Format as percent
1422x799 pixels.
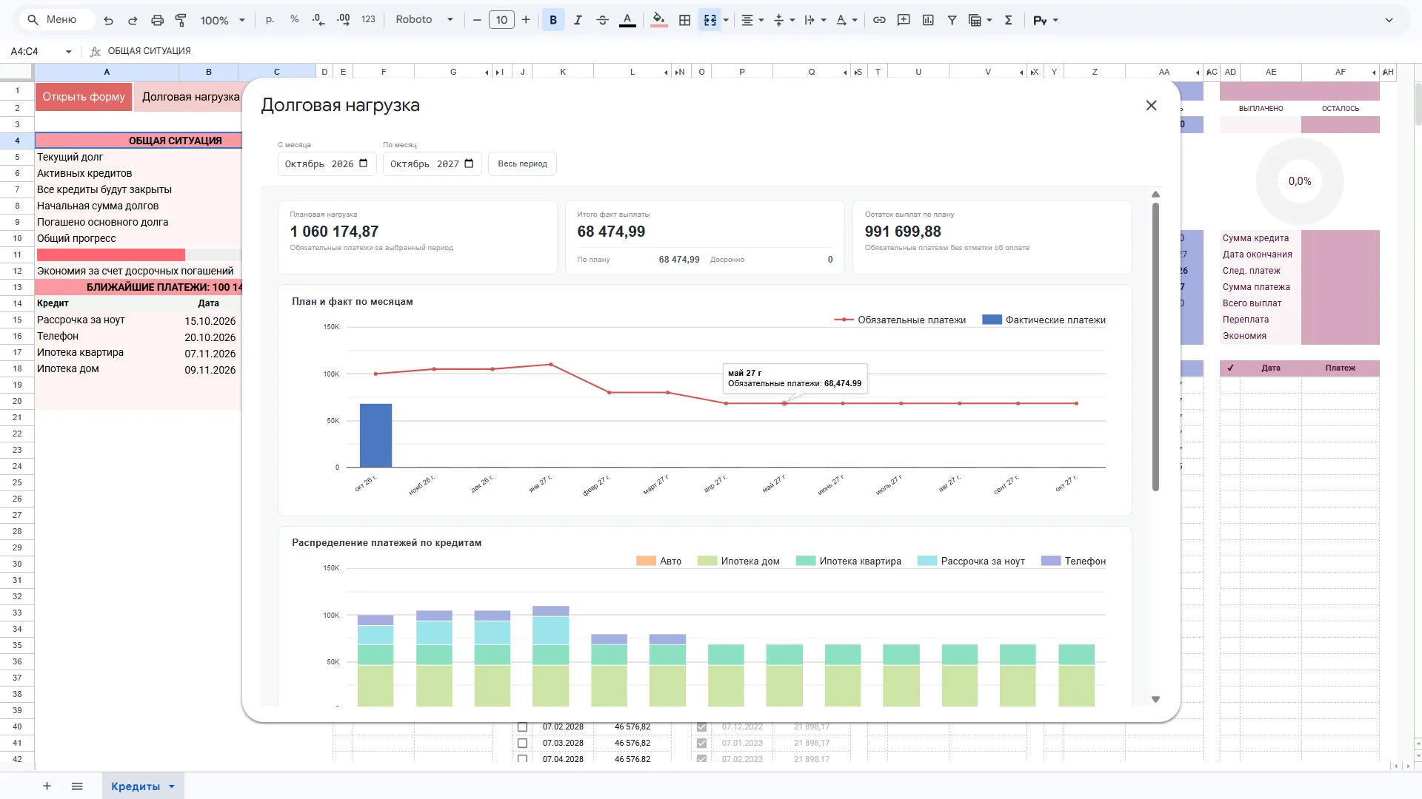pyautogui.click(x=295, y=20)
